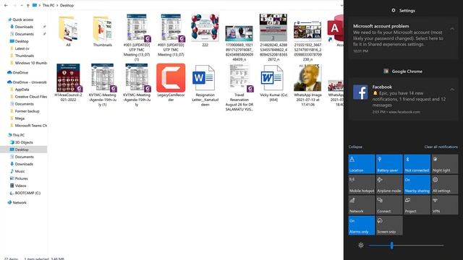Open the Microsoft account problem notification
Image resolution: width=463 pixels, height=260 pixels.
point(403,38)
